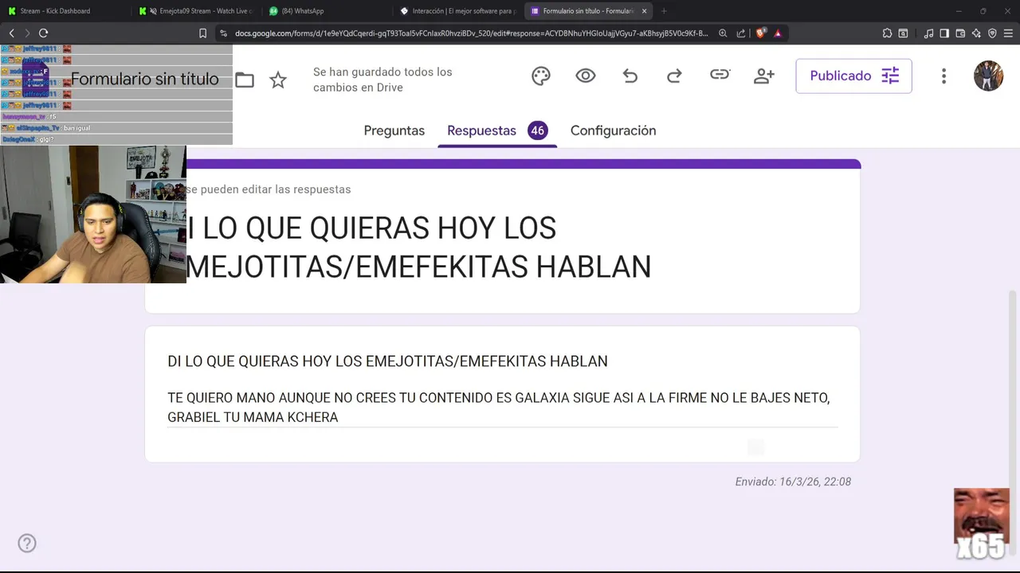Go back in the browser

[x=11, y=33]
